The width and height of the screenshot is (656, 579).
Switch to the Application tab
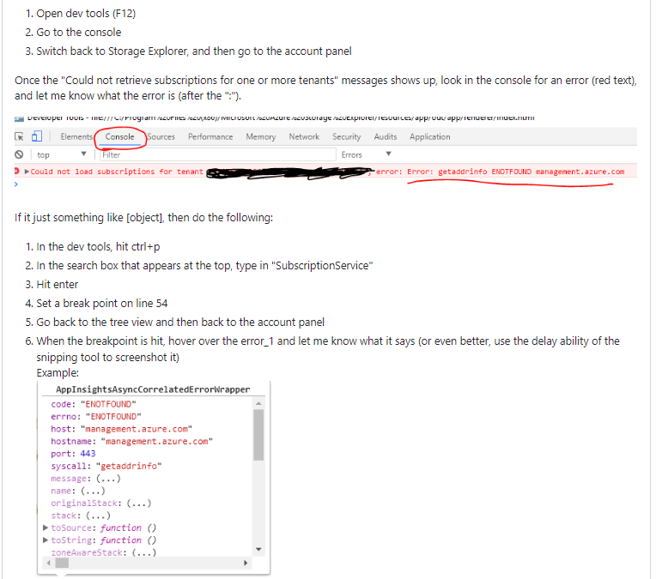coord(429,136)
